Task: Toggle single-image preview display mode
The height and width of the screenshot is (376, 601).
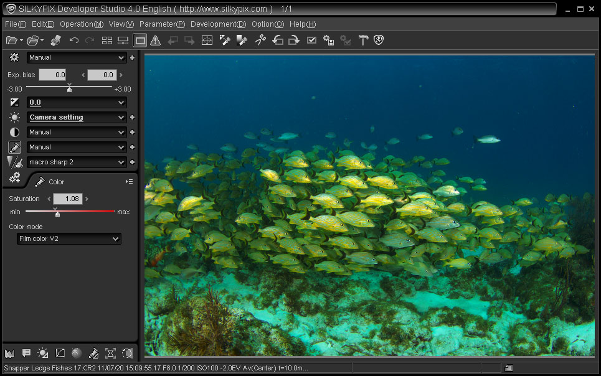Action: pyautogui.click(x=140, y=40)
